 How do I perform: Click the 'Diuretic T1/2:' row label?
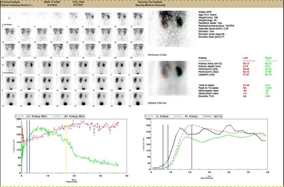(207, 96)
